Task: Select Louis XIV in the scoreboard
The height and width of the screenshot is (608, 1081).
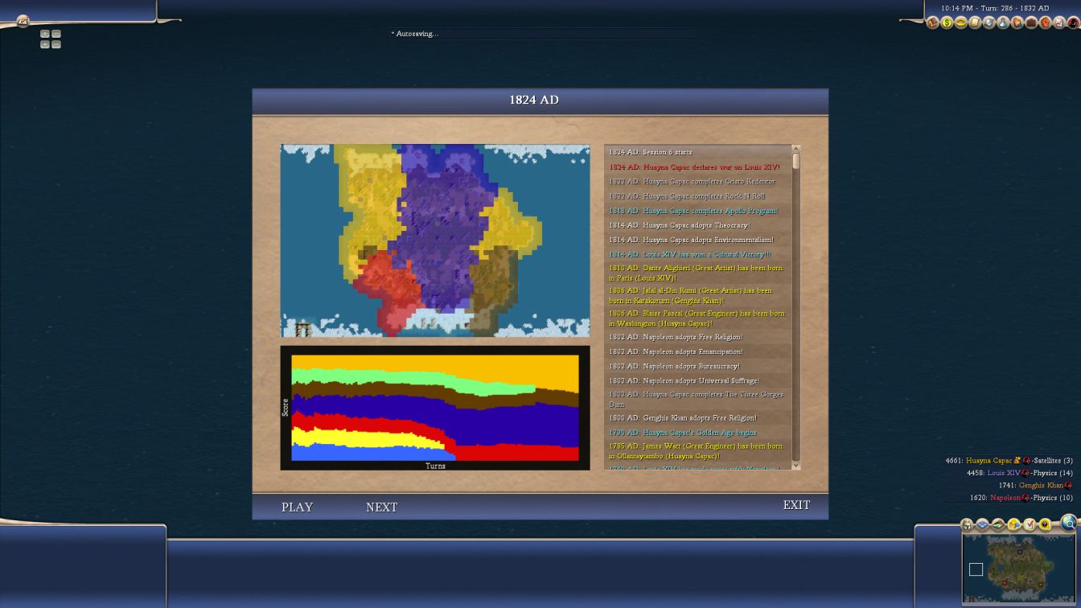Action: pos(1003,473)
